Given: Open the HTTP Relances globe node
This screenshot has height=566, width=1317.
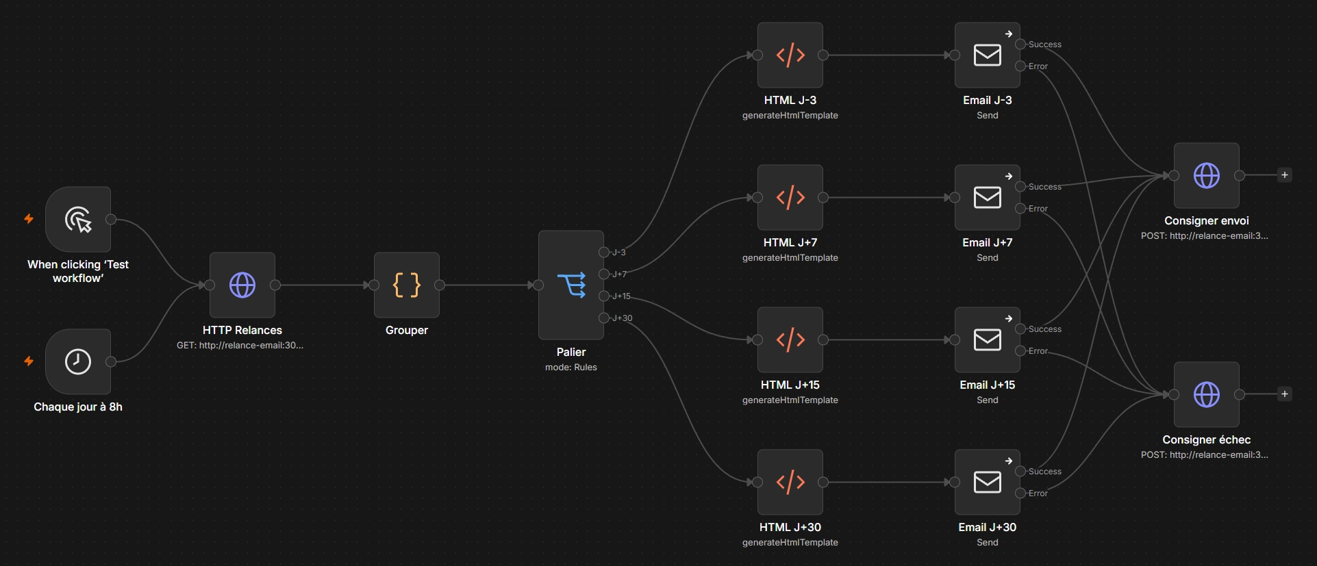Looking at the screenshot, I should [242, 285].
